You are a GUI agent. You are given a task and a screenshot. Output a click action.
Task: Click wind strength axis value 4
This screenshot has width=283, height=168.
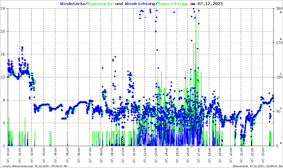[4, 123]
